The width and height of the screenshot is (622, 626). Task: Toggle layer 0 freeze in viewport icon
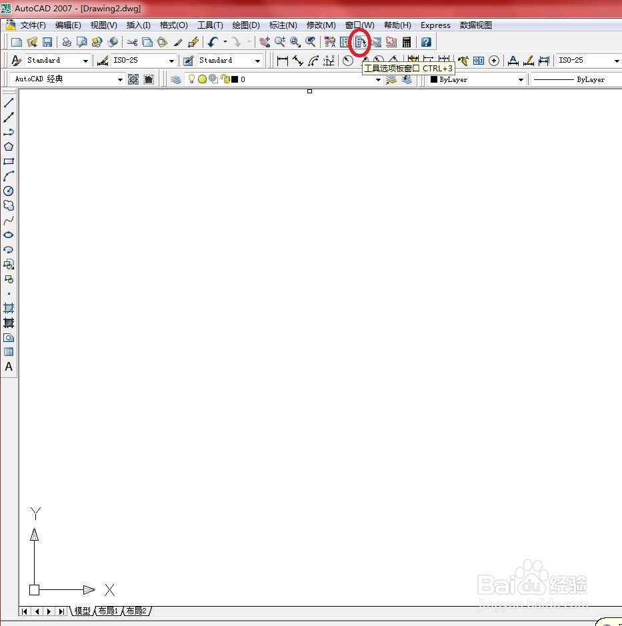tap(213, 79)
